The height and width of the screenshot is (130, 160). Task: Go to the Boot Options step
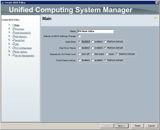(21, 52)
